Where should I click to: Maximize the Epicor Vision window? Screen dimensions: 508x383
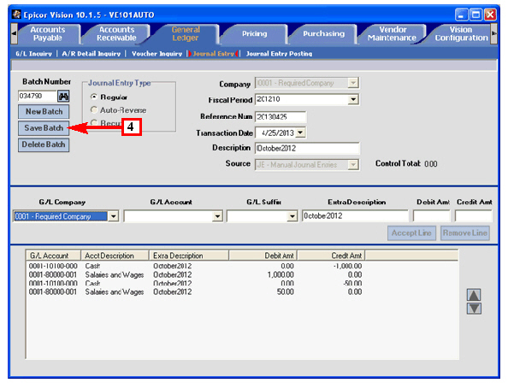tap(476, 15)
